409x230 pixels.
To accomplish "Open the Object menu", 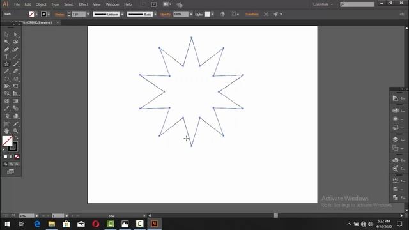I will pos(41,4).
